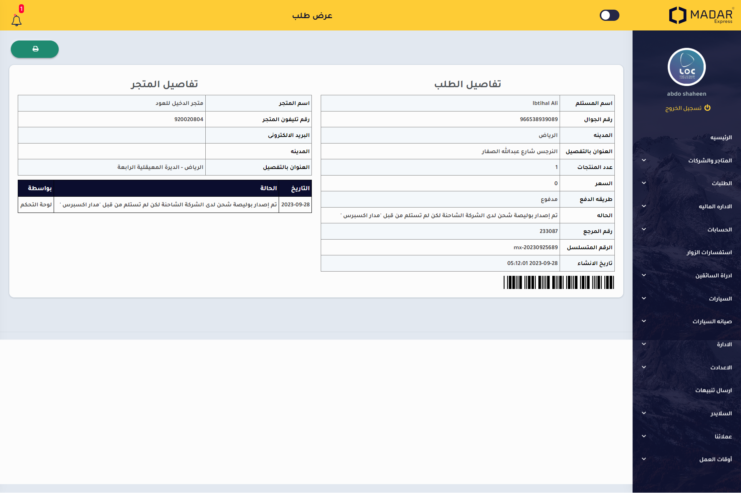Click the logout power icon
The image size is (741, 493).
point(707,108)
